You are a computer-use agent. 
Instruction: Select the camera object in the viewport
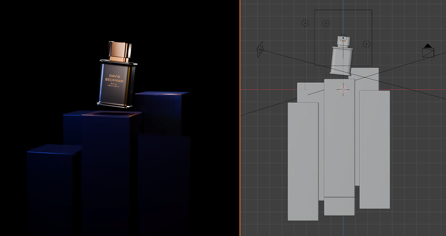click(x=428, y=51)
